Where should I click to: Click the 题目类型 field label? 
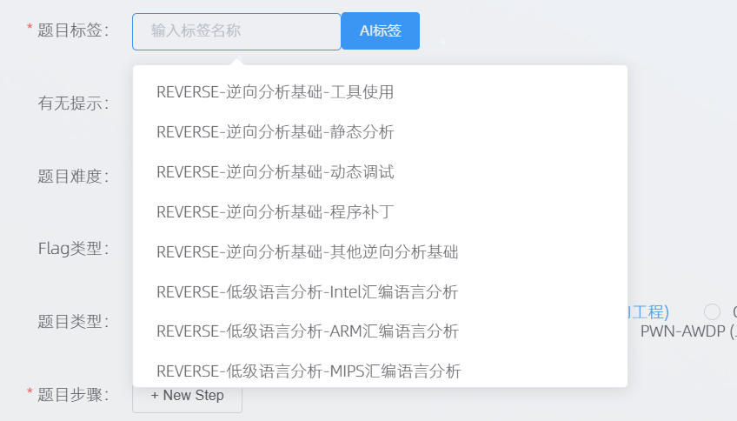click(x=73, y=322)
